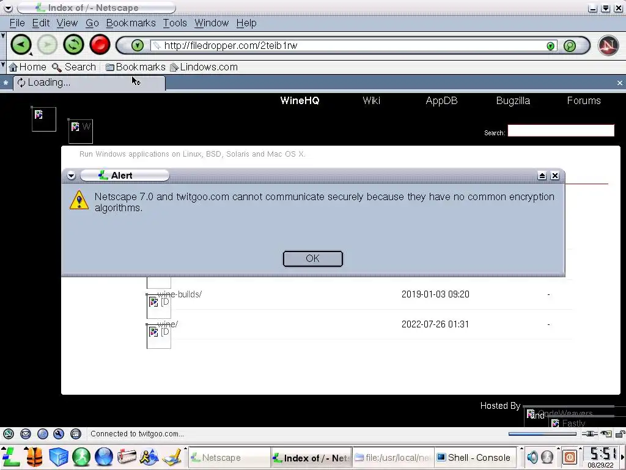Click the padlock security icon in the status bar
Viewport: 626px width, 470px height.
point(620,434)
